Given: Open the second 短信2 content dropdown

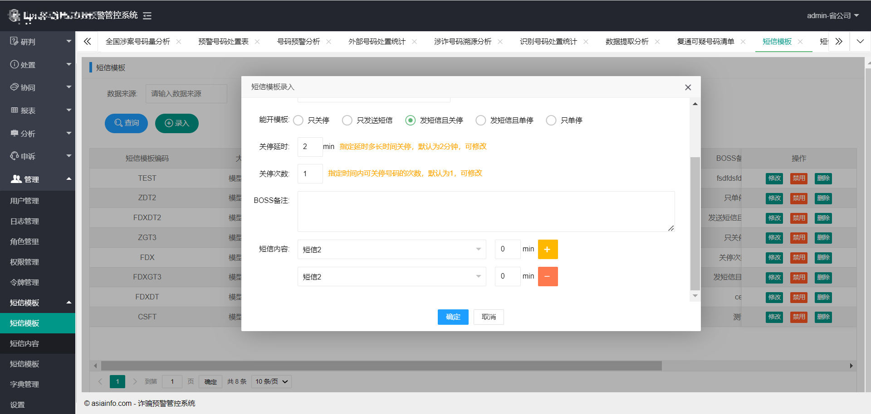Looking at the screenshot, I should click(391, 277).
